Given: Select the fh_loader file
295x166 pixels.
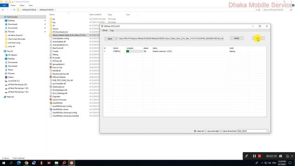Looking at the screenshot, I should point(56,58).
